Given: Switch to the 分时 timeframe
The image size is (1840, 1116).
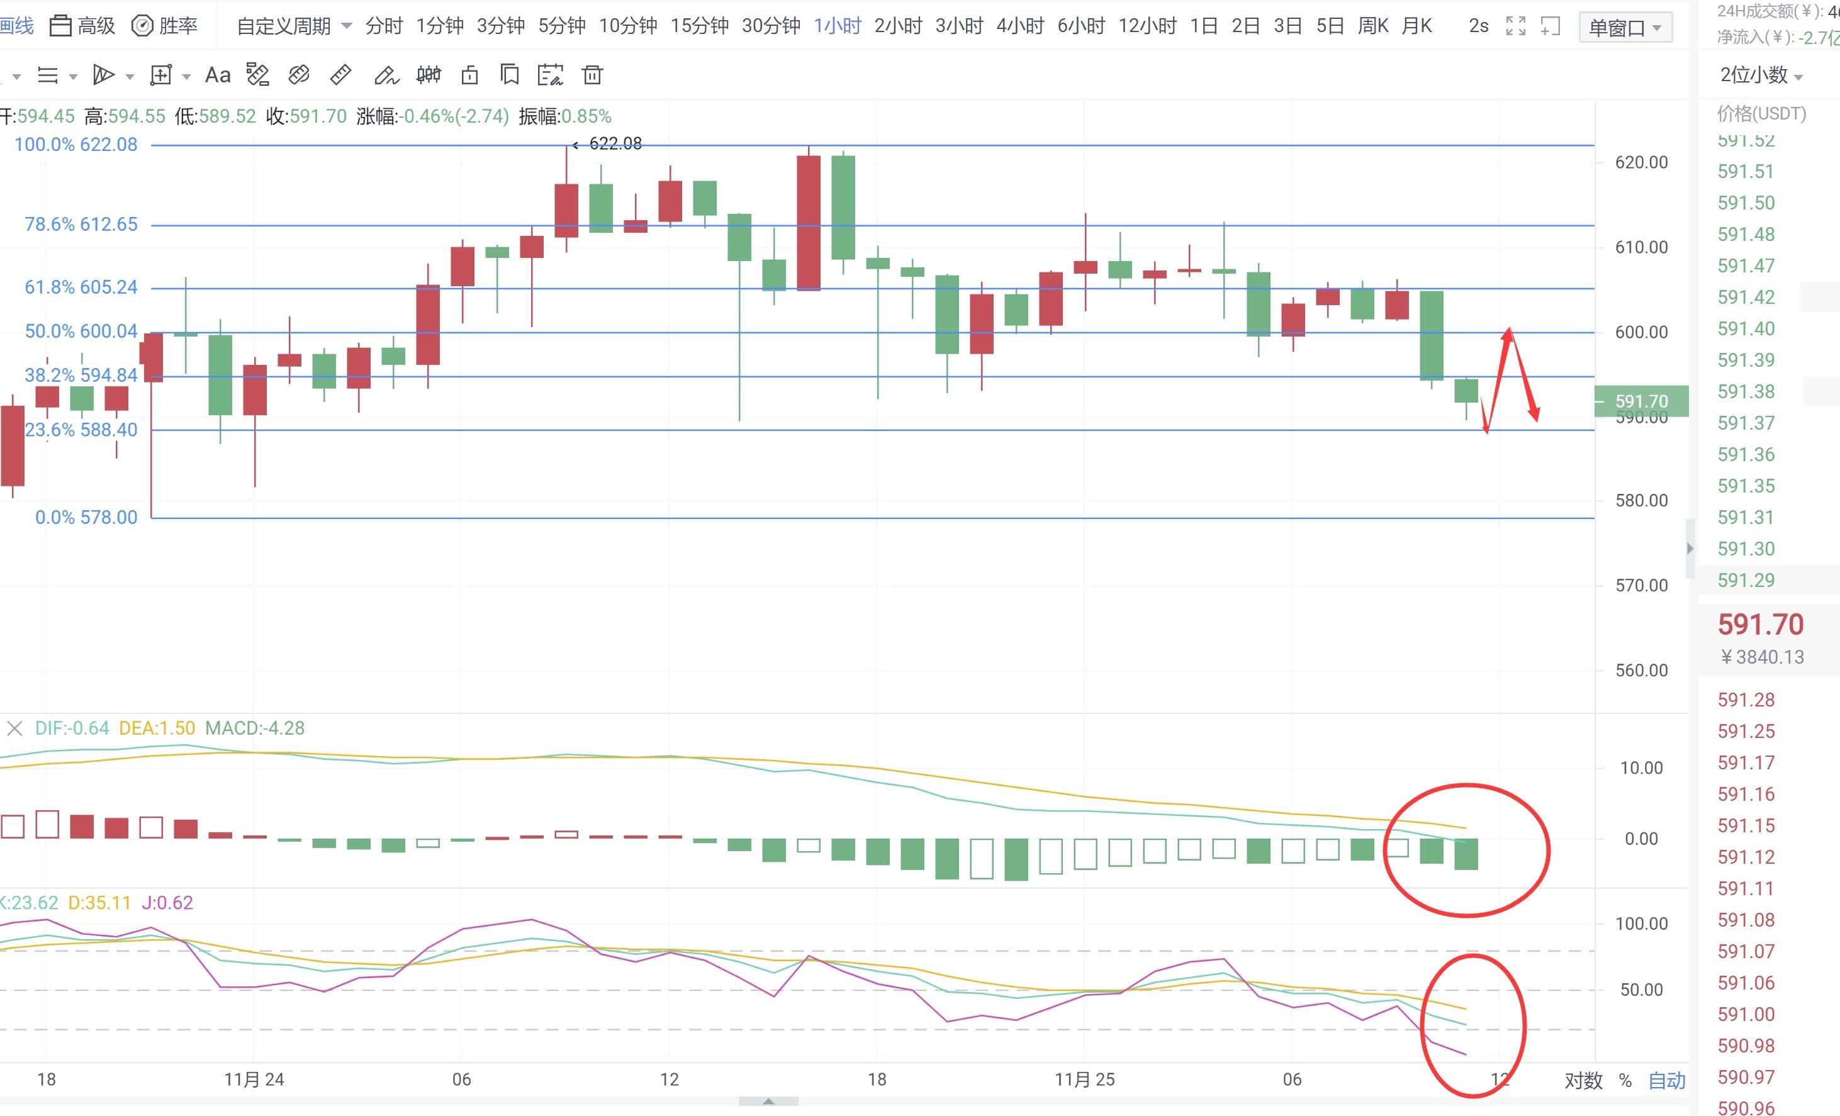Looking at the screenshot, I should pos(384,26).
